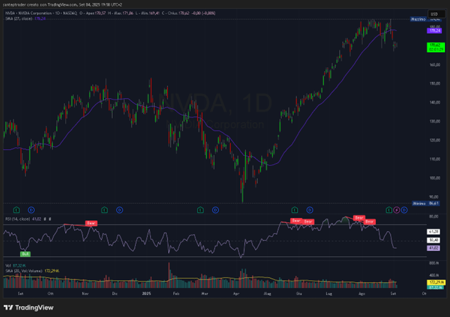Viewport: 450px width, 317px height.
Task: Click the Apr label on time axis
Action: click(236, 293)
